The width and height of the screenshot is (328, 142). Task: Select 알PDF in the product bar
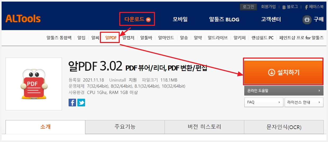(111, 38)
